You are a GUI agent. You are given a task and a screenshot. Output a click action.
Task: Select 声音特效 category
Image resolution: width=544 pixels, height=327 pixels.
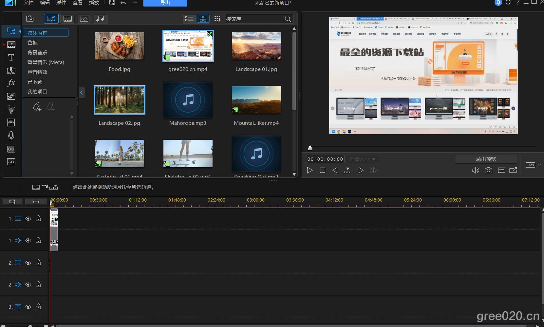[x=37, y=72]
